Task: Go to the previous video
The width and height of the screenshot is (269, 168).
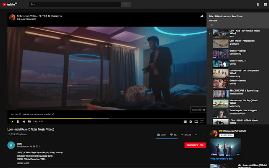Action: click(12, 121)
